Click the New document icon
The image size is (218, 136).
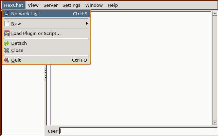coord(6,24)
